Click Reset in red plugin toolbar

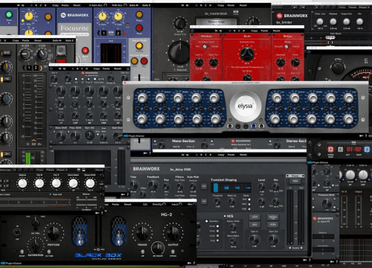click(x=277, y=31)
